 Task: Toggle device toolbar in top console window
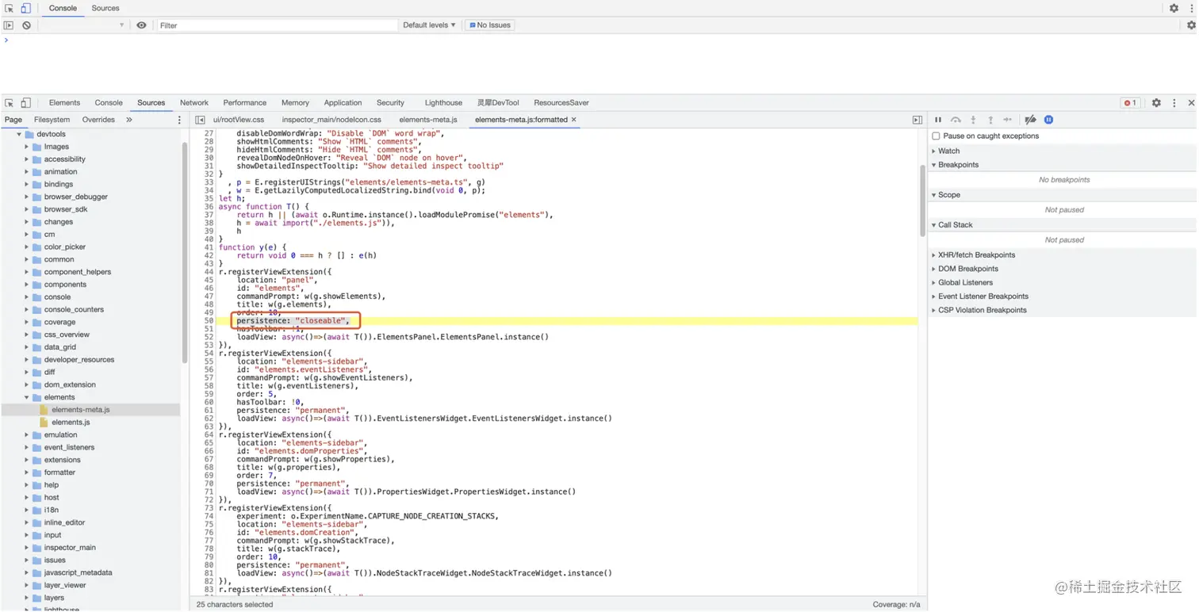point(25,8)
